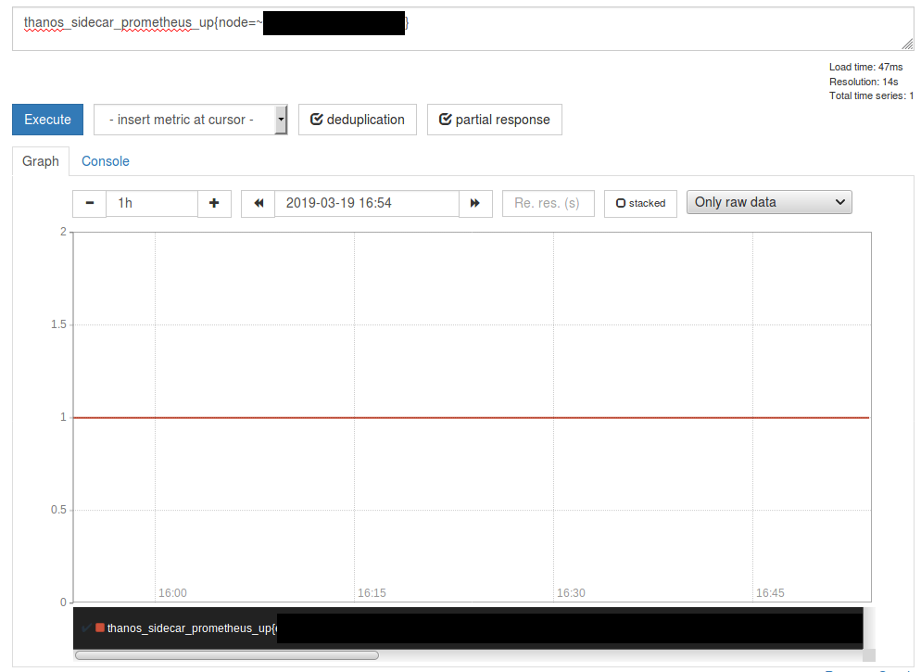Image resolution: width=921 pixels, height=672 pixels.
Task: Select the Graph tab
Action: 41,161
